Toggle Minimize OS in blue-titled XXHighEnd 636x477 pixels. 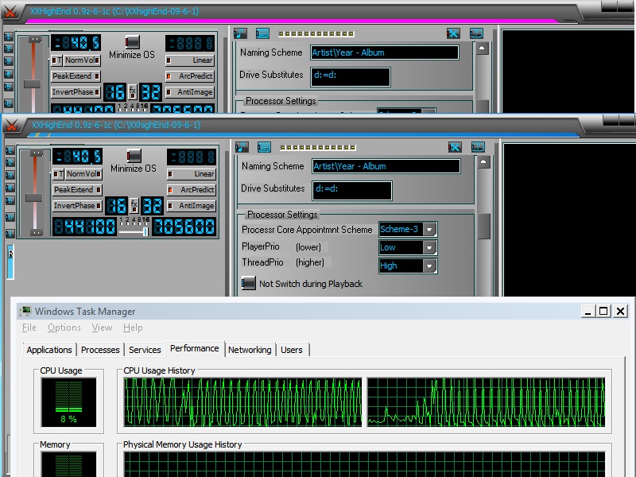[x=134, y=155]
